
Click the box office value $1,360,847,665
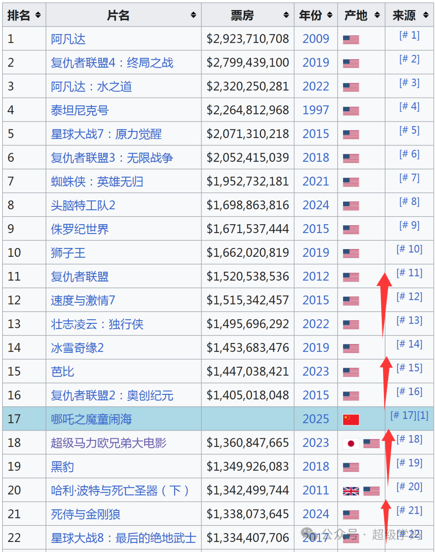[x=248, y=443]
